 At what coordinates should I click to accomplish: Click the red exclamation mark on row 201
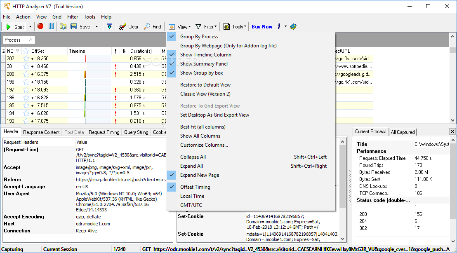point(116,66)
